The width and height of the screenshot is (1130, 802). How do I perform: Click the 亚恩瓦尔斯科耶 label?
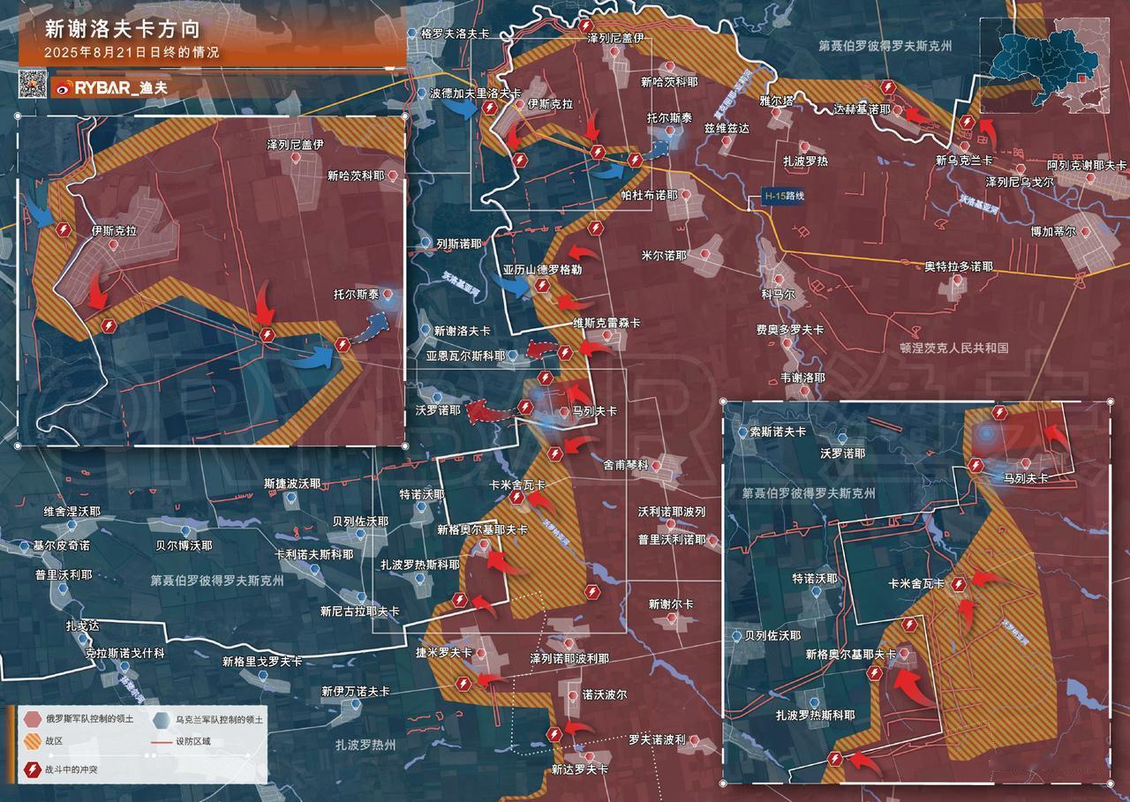coord(465,356)
